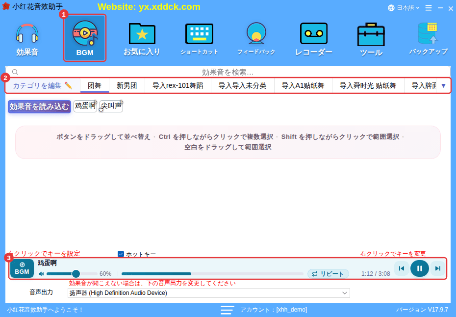Switch to the 导入舜时光 贴纸舞 tab

coord(368,85)
